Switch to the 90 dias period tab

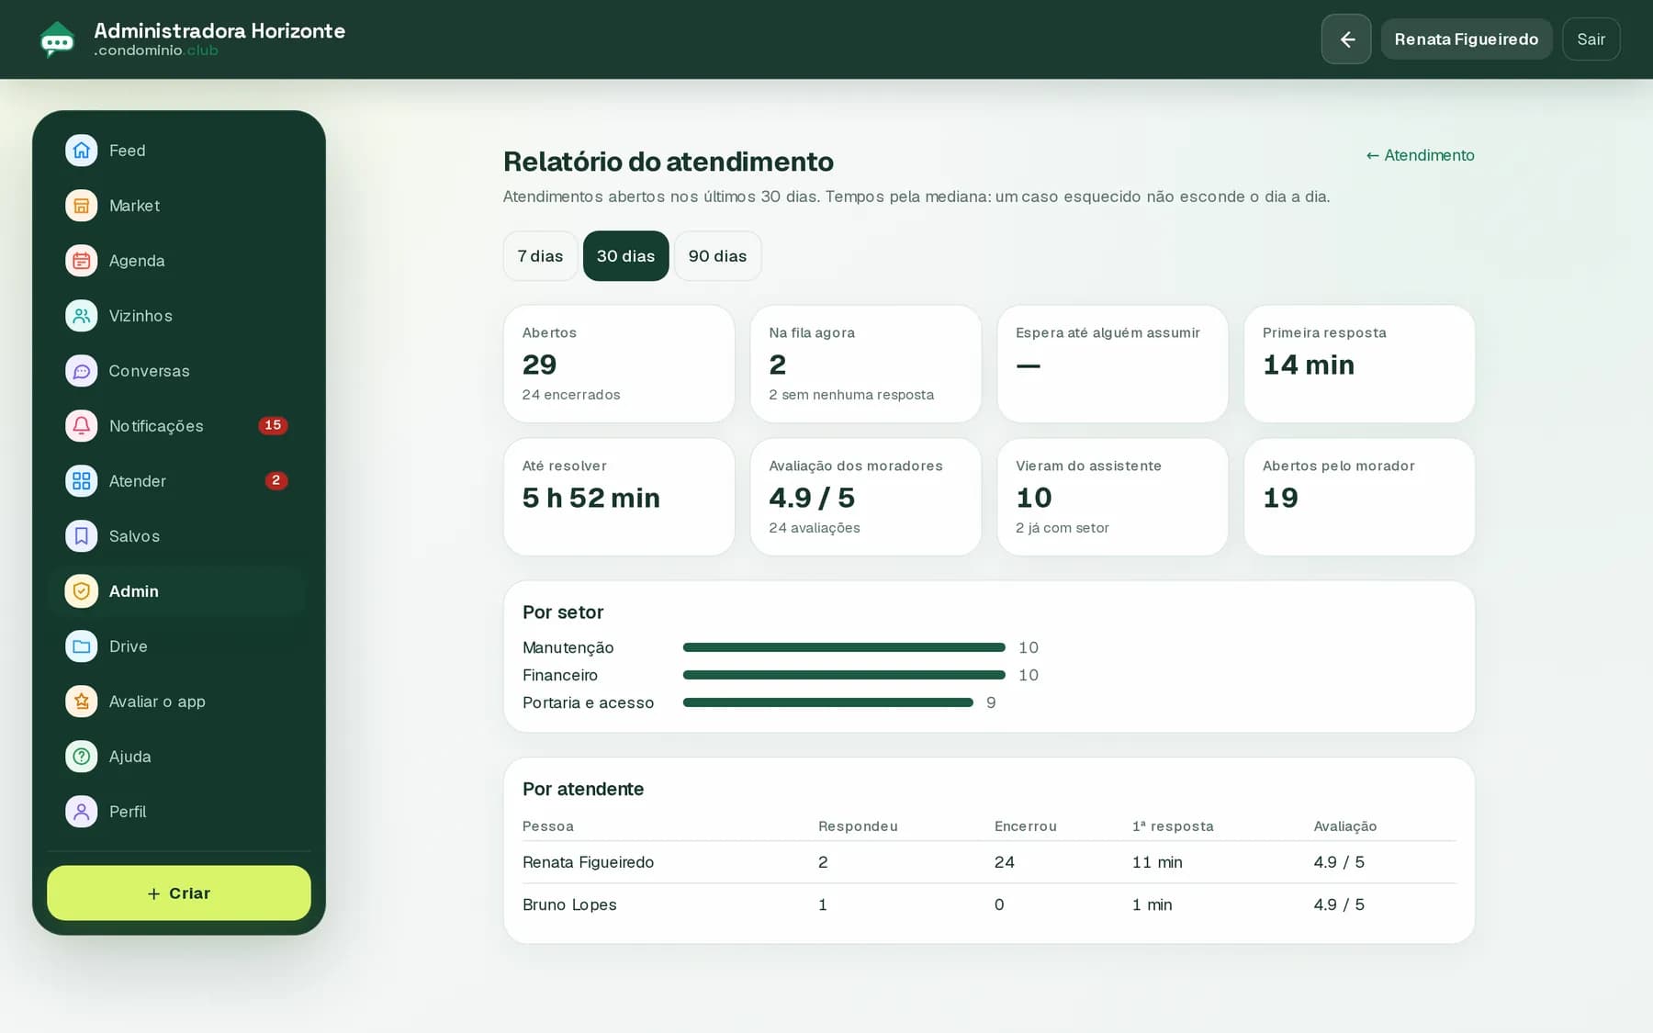tap(717, 256)
